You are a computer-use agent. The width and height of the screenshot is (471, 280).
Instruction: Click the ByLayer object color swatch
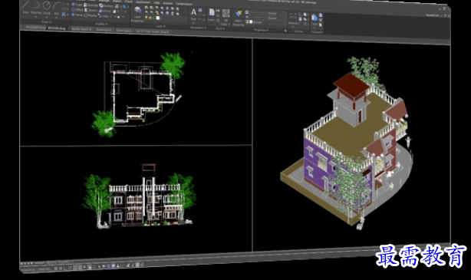tap(251, 22)
